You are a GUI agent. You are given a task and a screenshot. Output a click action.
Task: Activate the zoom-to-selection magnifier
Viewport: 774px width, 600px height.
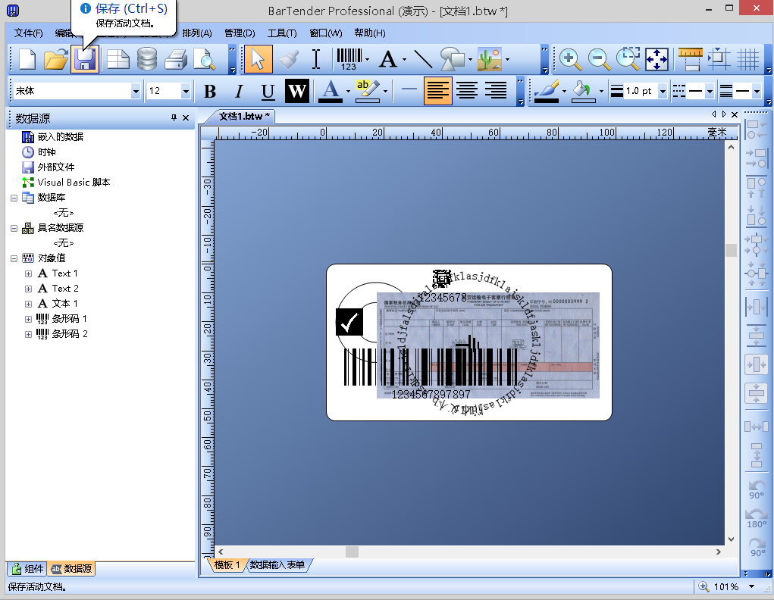628,59
